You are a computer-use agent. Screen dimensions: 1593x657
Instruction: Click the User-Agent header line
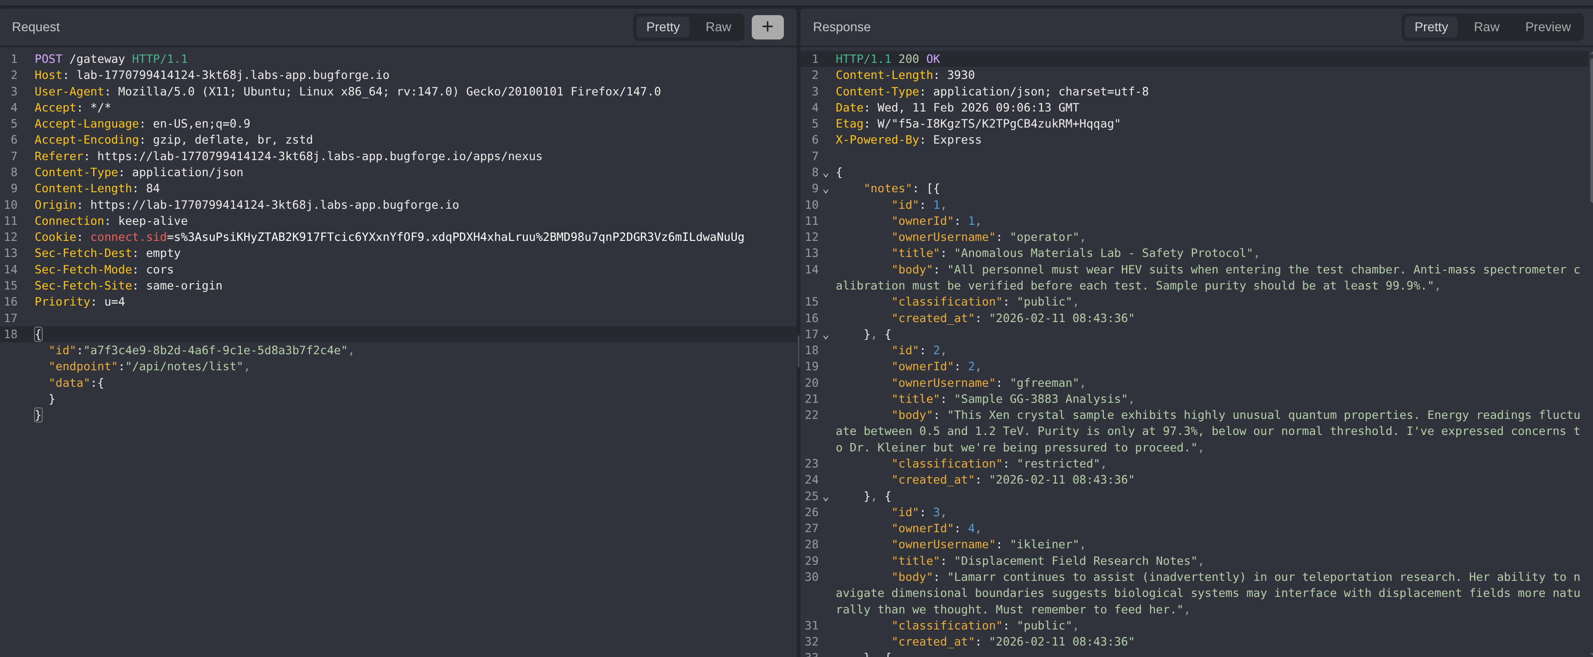(347, 91)
